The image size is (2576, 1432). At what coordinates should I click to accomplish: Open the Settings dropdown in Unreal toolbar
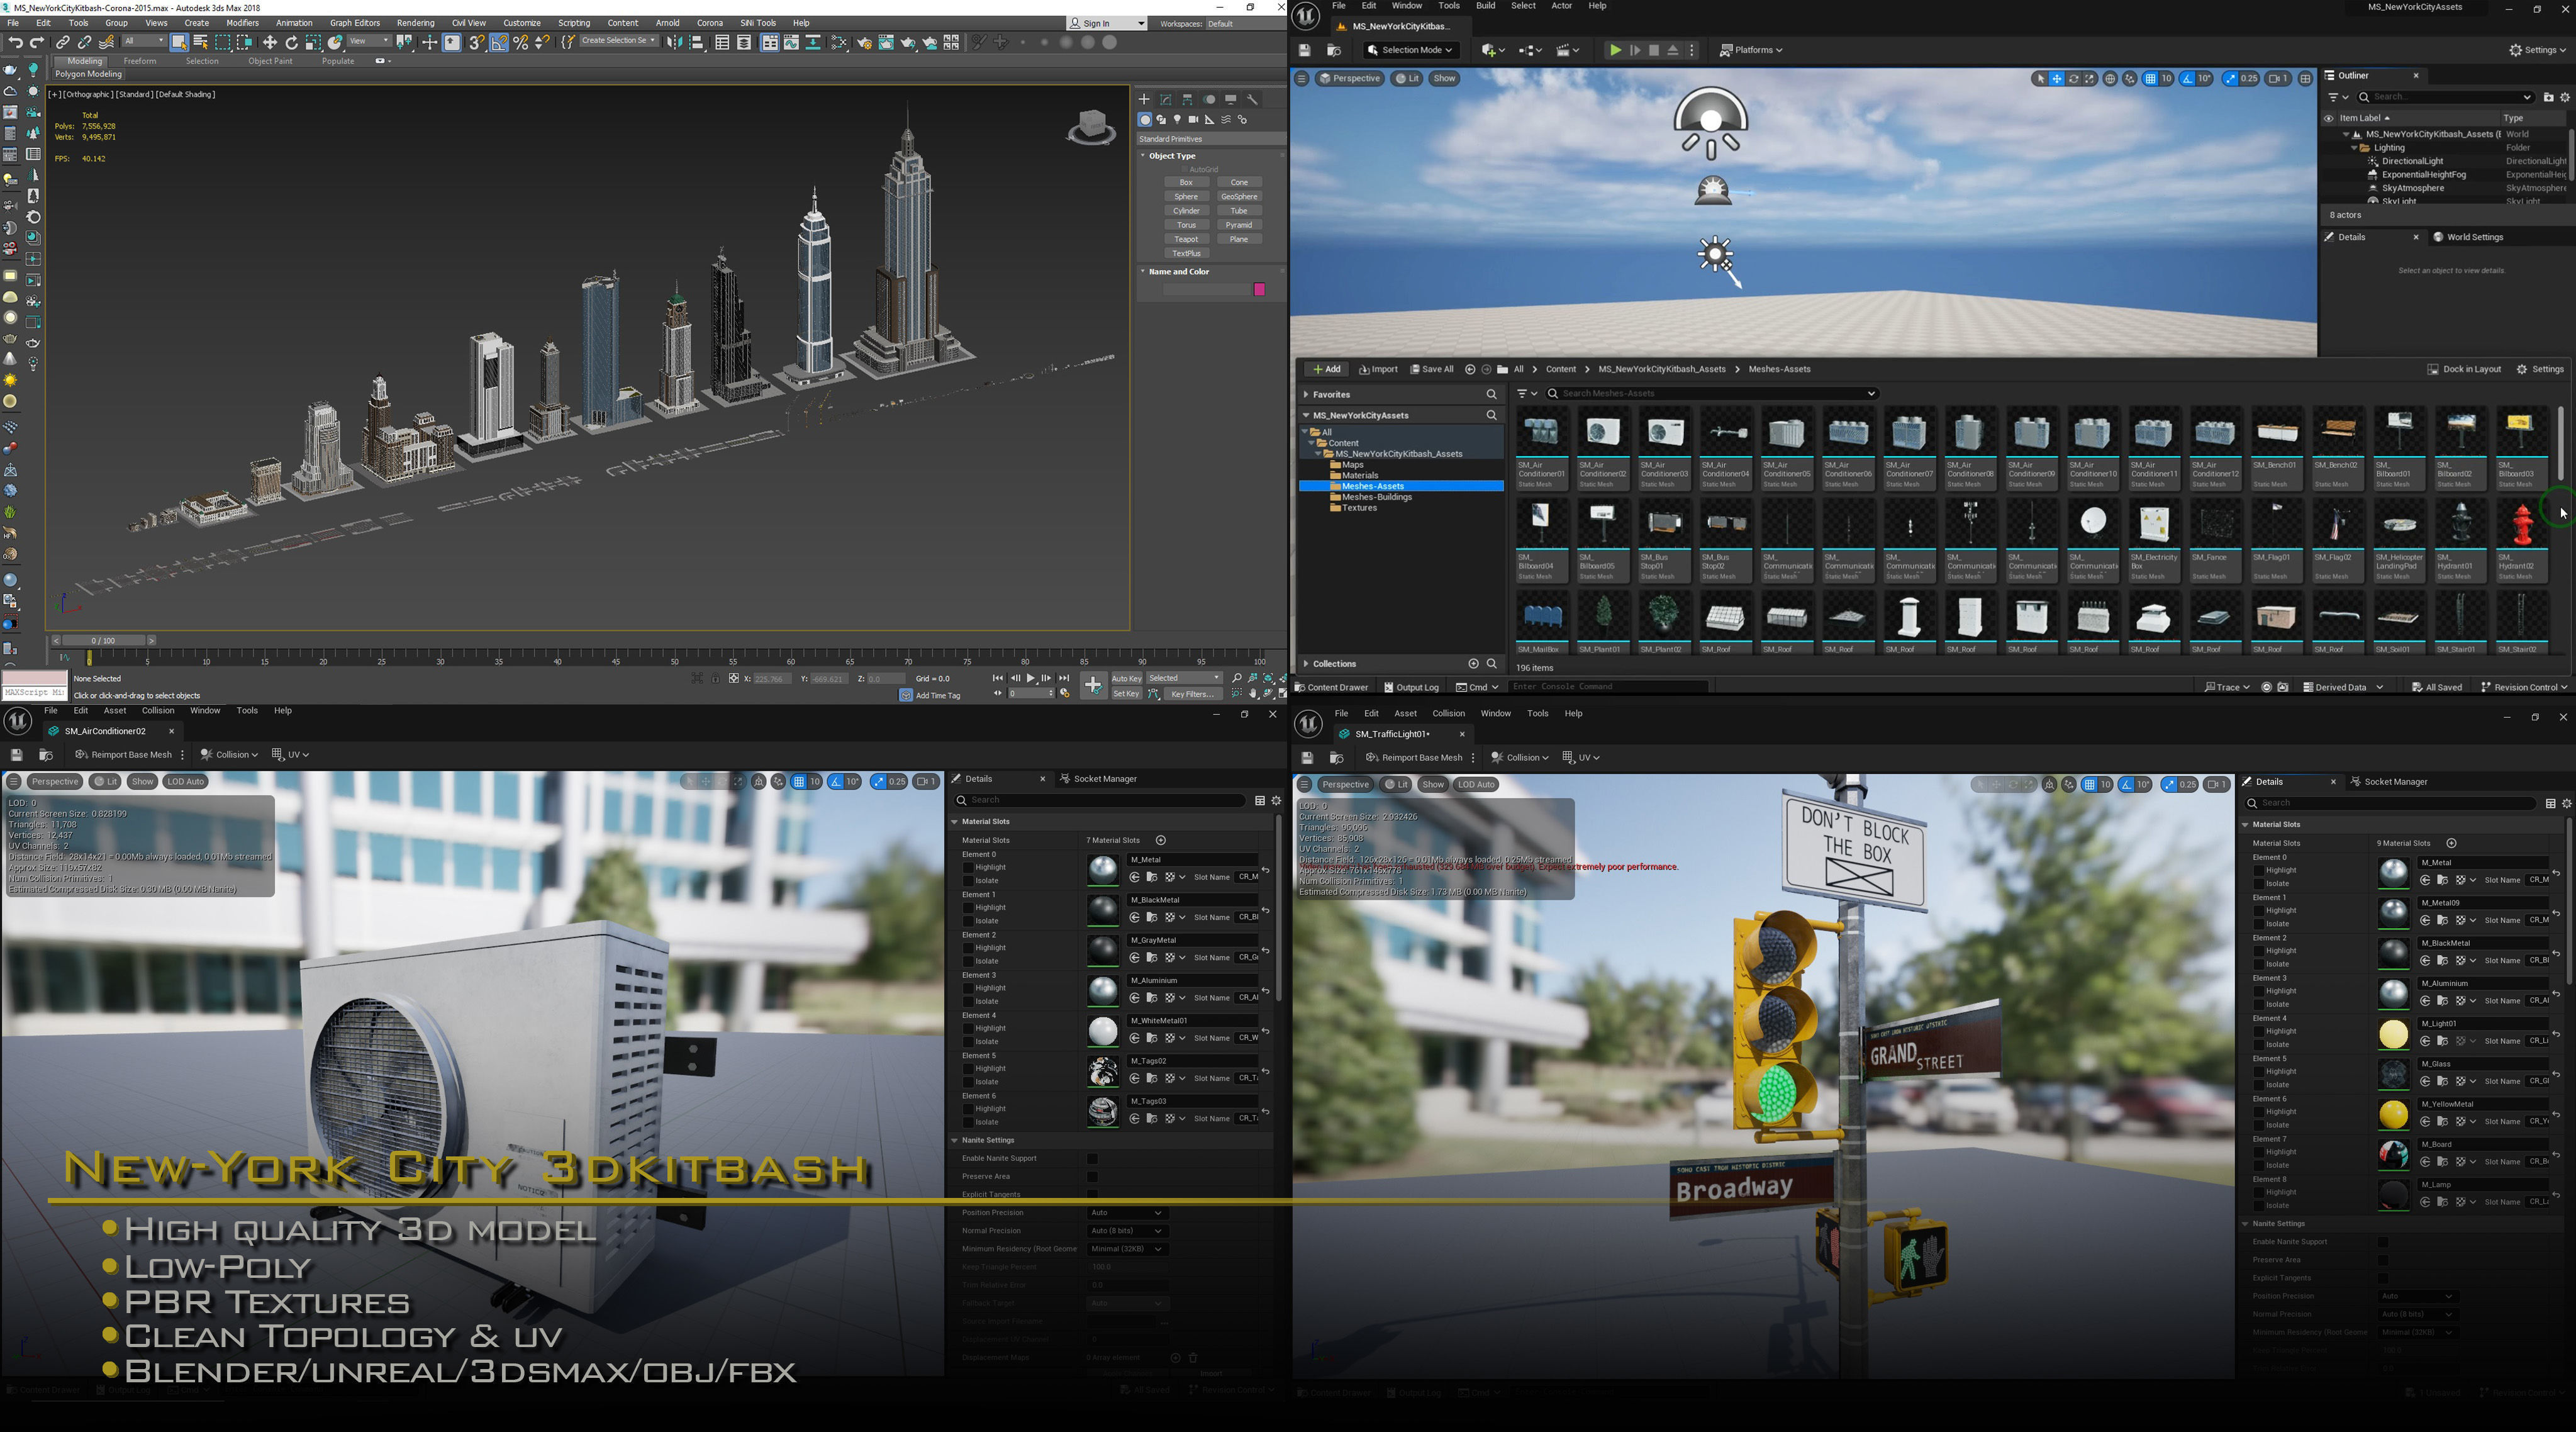pyautogui.click(x=2537, y=50)
